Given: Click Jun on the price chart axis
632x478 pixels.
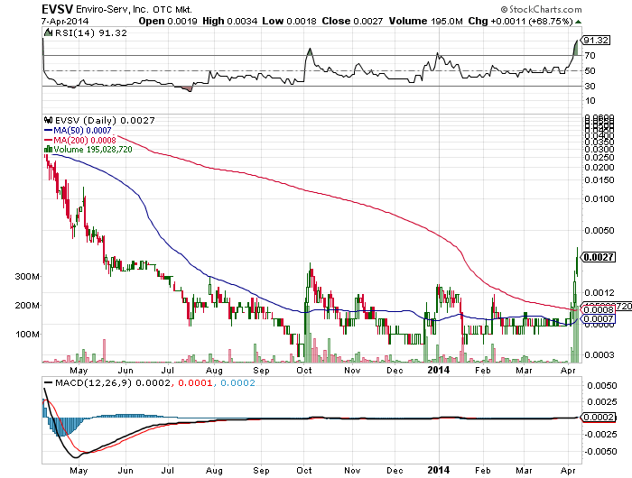Looking at the screenshot, I should 125,371.
